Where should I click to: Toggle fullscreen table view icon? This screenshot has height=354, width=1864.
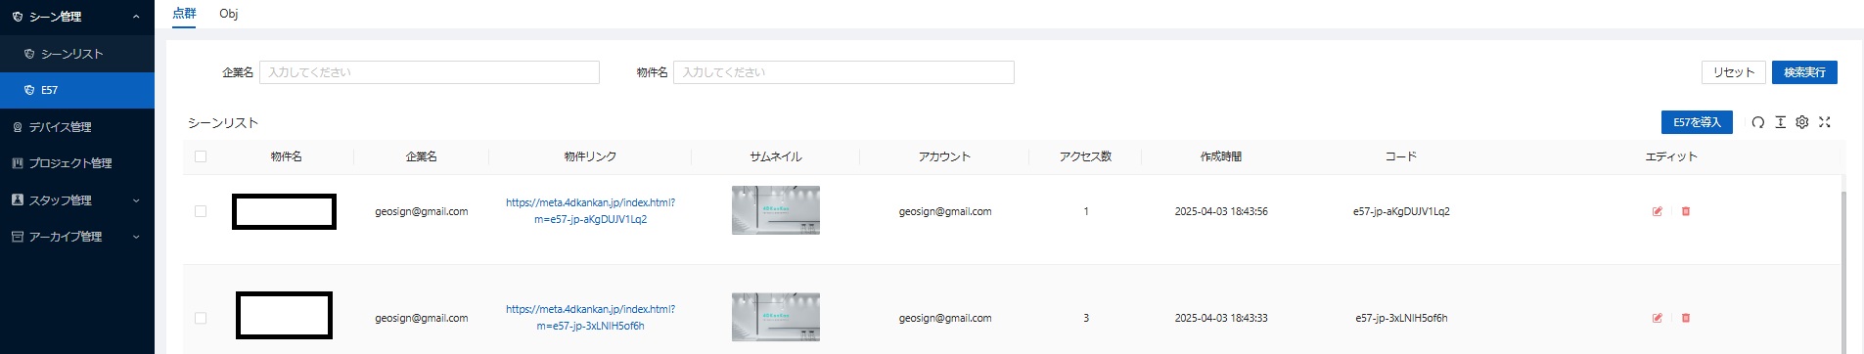click(1825, 122)
